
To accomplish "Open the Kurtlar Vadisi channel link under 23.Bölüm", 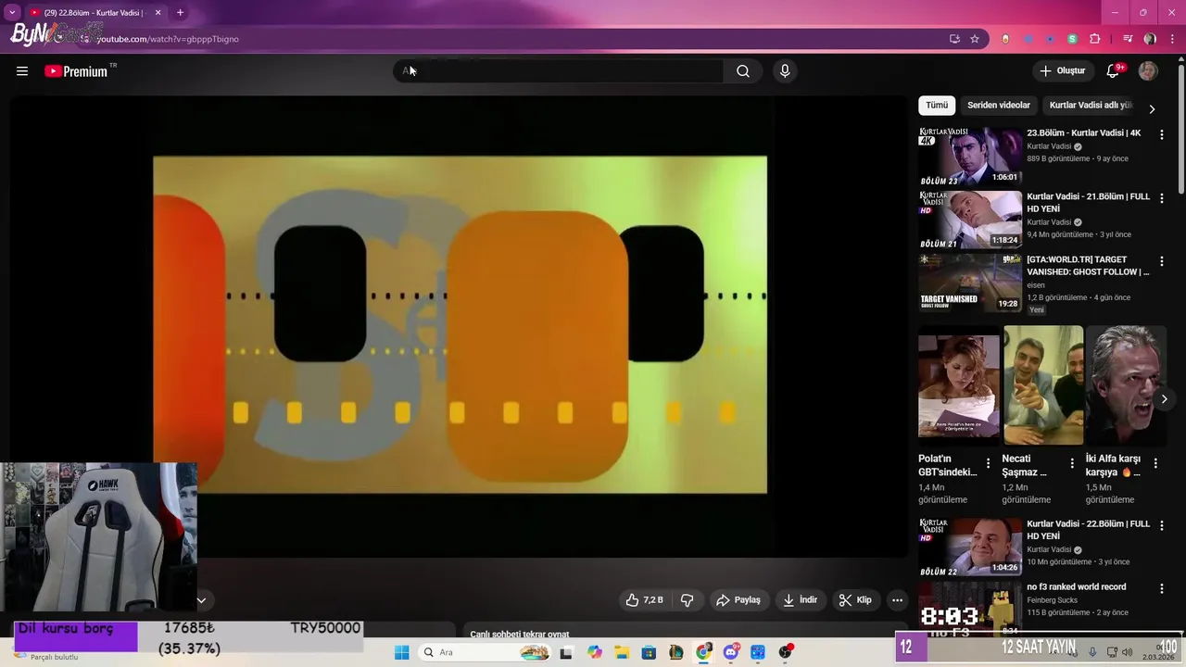I will [1049, 146].
